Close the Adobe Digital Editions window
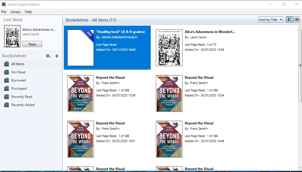The height and width of the screenshot is (172, 302). pos(297,4)
